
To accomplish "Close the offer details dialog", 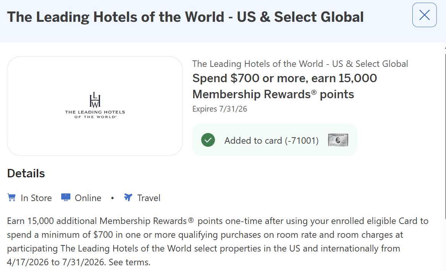I will click(x=424, y=15).
